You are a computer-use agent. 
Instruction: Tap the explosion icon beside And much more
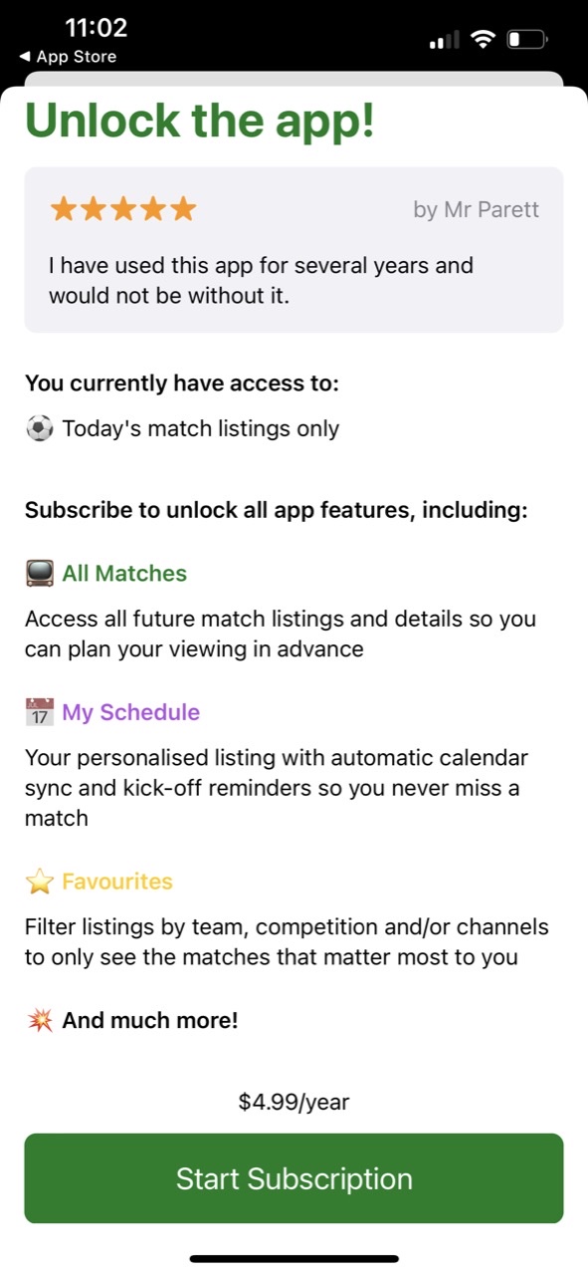(39, 1021)
